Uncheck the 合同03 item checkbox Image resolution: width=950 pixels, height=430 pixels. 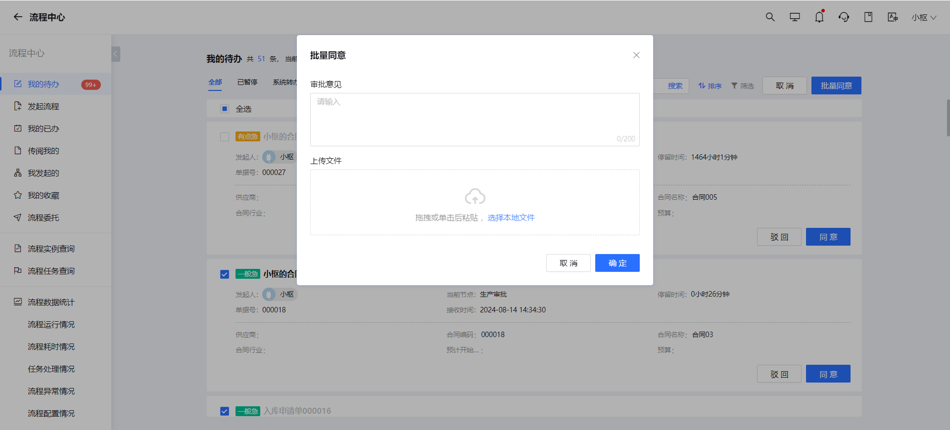click(x=225, y=274)
